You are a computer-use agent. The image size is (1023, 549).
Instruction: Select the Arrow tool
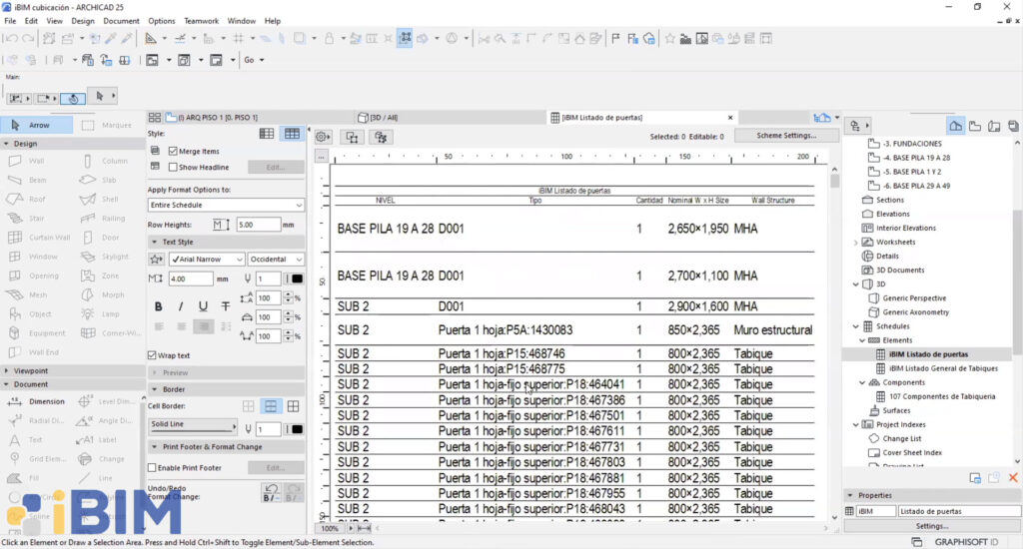[x=37, y=126]
